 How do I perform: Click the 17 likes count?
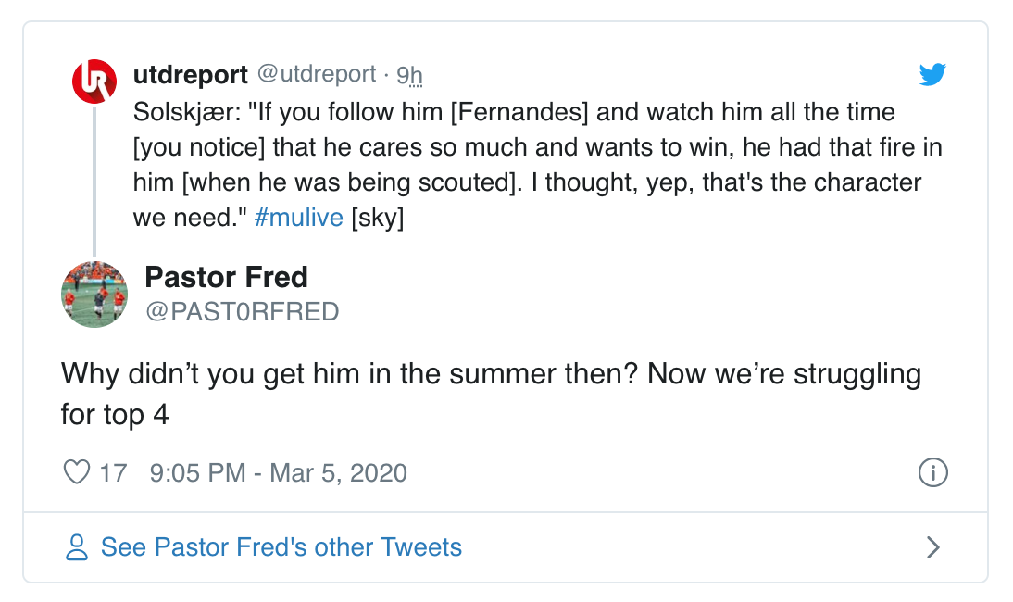click(113, 472)
